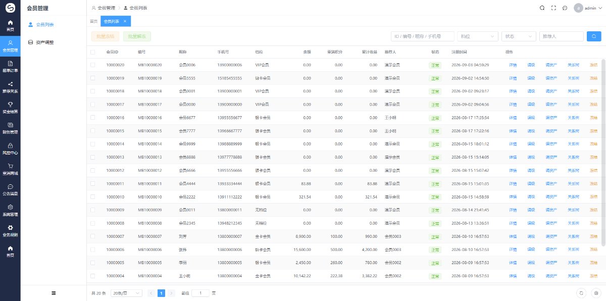Open the 档位 filter dropdown
This screenshot has width=606, height=301.
477,36
